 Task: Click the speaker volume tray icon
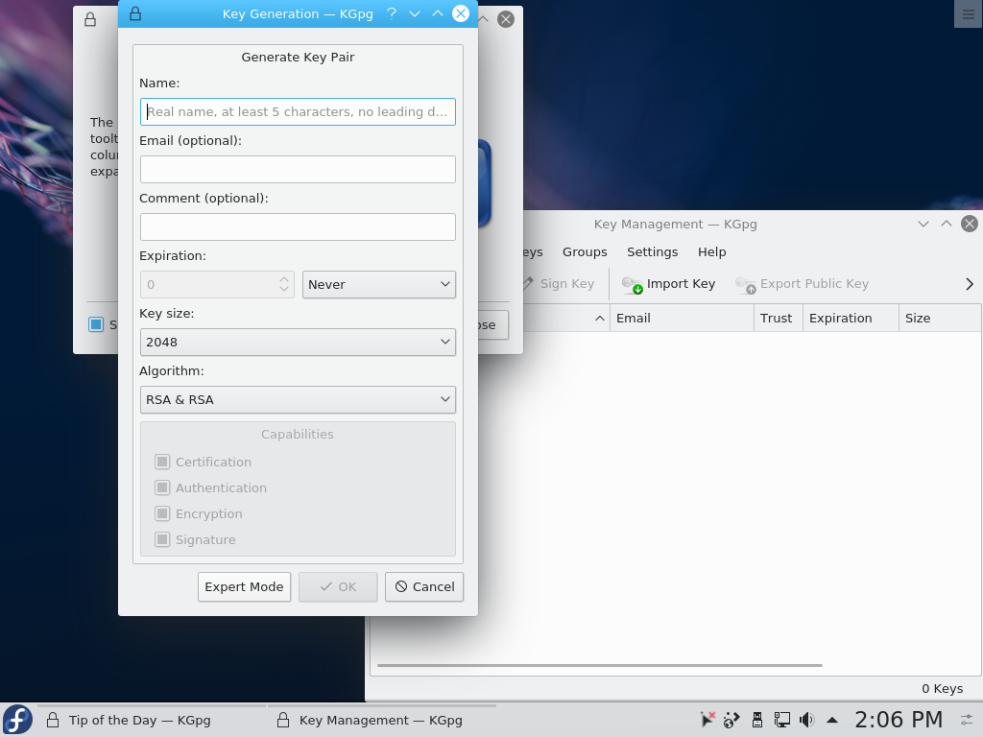coord(806,720)
